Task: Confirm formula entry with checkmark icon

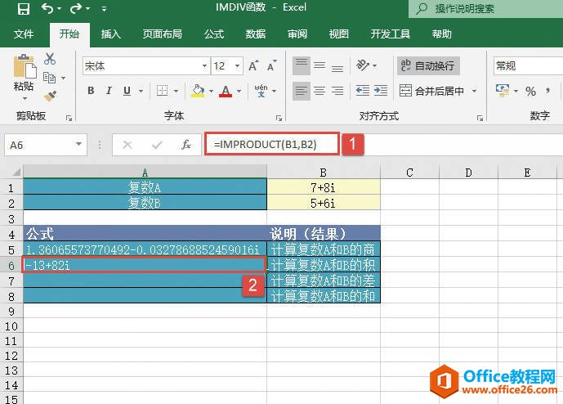Action: click(x=157, y=145)
